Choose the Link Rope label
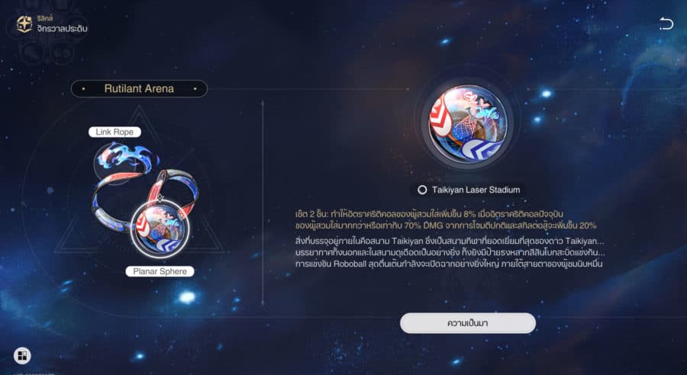This screenshot has height=375, width=687. pos(114,132)
